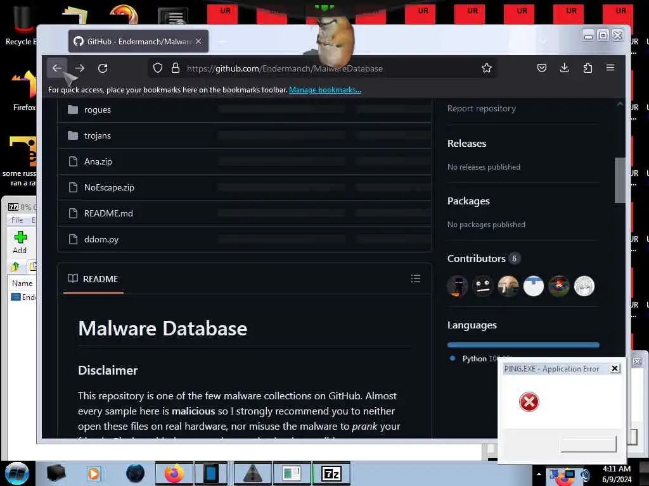Open the media player taskbar icon
The width and height of the screenshot is (649, 486).
(94, 473)
